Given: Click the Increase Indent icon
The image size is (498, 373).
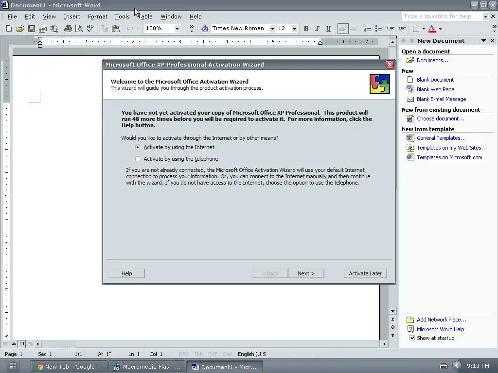Looking at the screenshot, I should (x=402, y=29).
